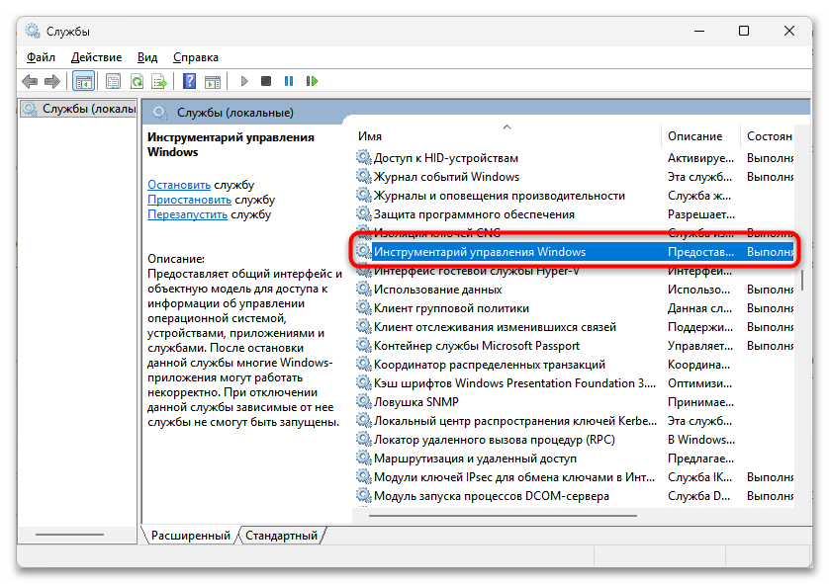Screen dimensions: 829x584
Task: Toggle the console tree pane toolbar icon
Action: coord(83,81)
